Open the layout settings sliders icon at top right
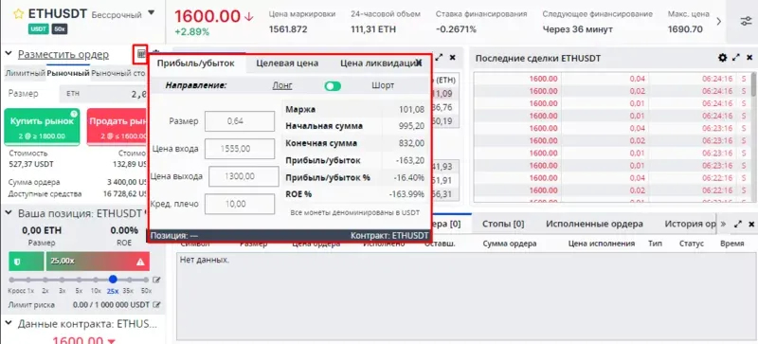758x344 pixels. tap(746, 21)
